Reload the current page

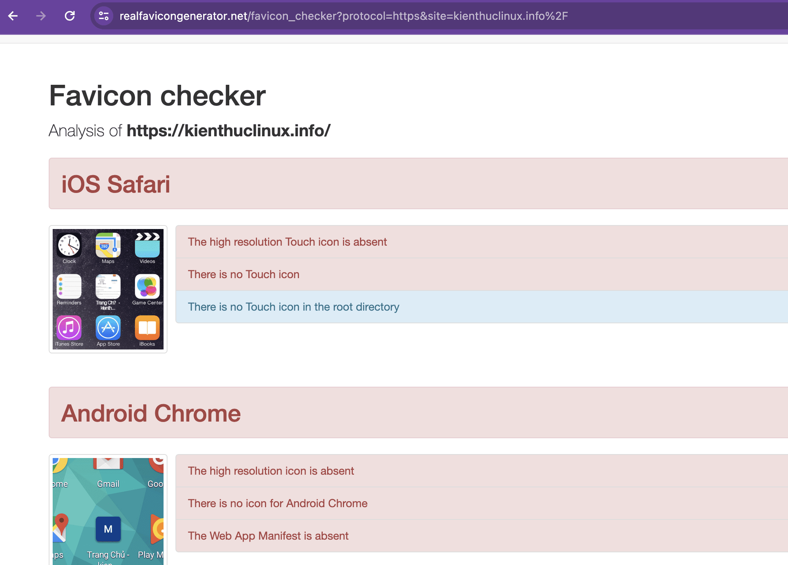(70, 16)
